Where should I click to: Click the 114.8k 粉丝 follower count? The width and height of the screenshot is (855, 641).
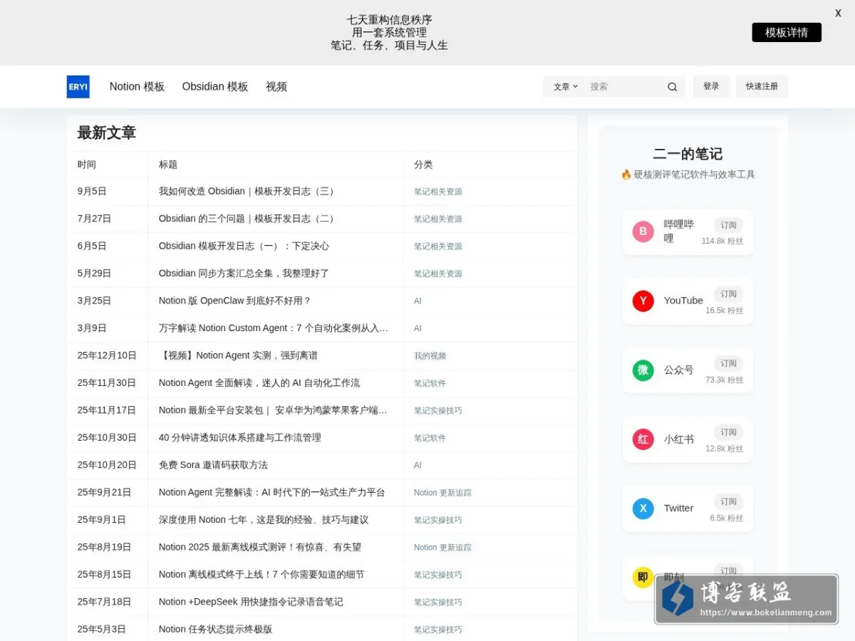(722, 241)
